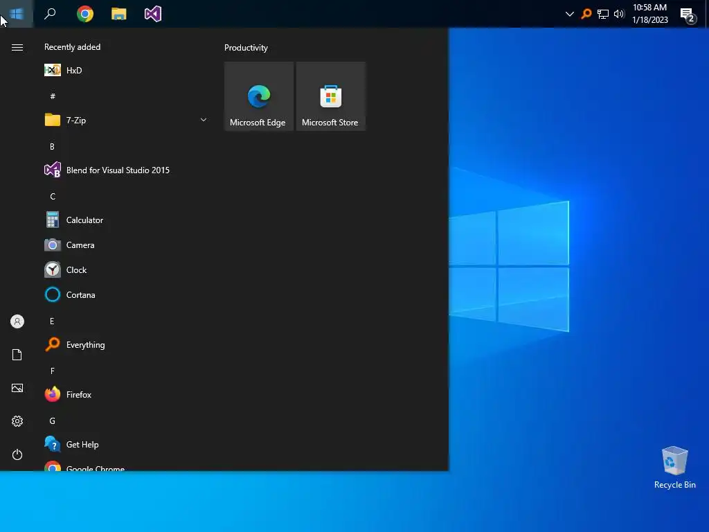Open the Documents sidebar icon
This screenshot has height=532, width=709.
click(x=17, y=355)
